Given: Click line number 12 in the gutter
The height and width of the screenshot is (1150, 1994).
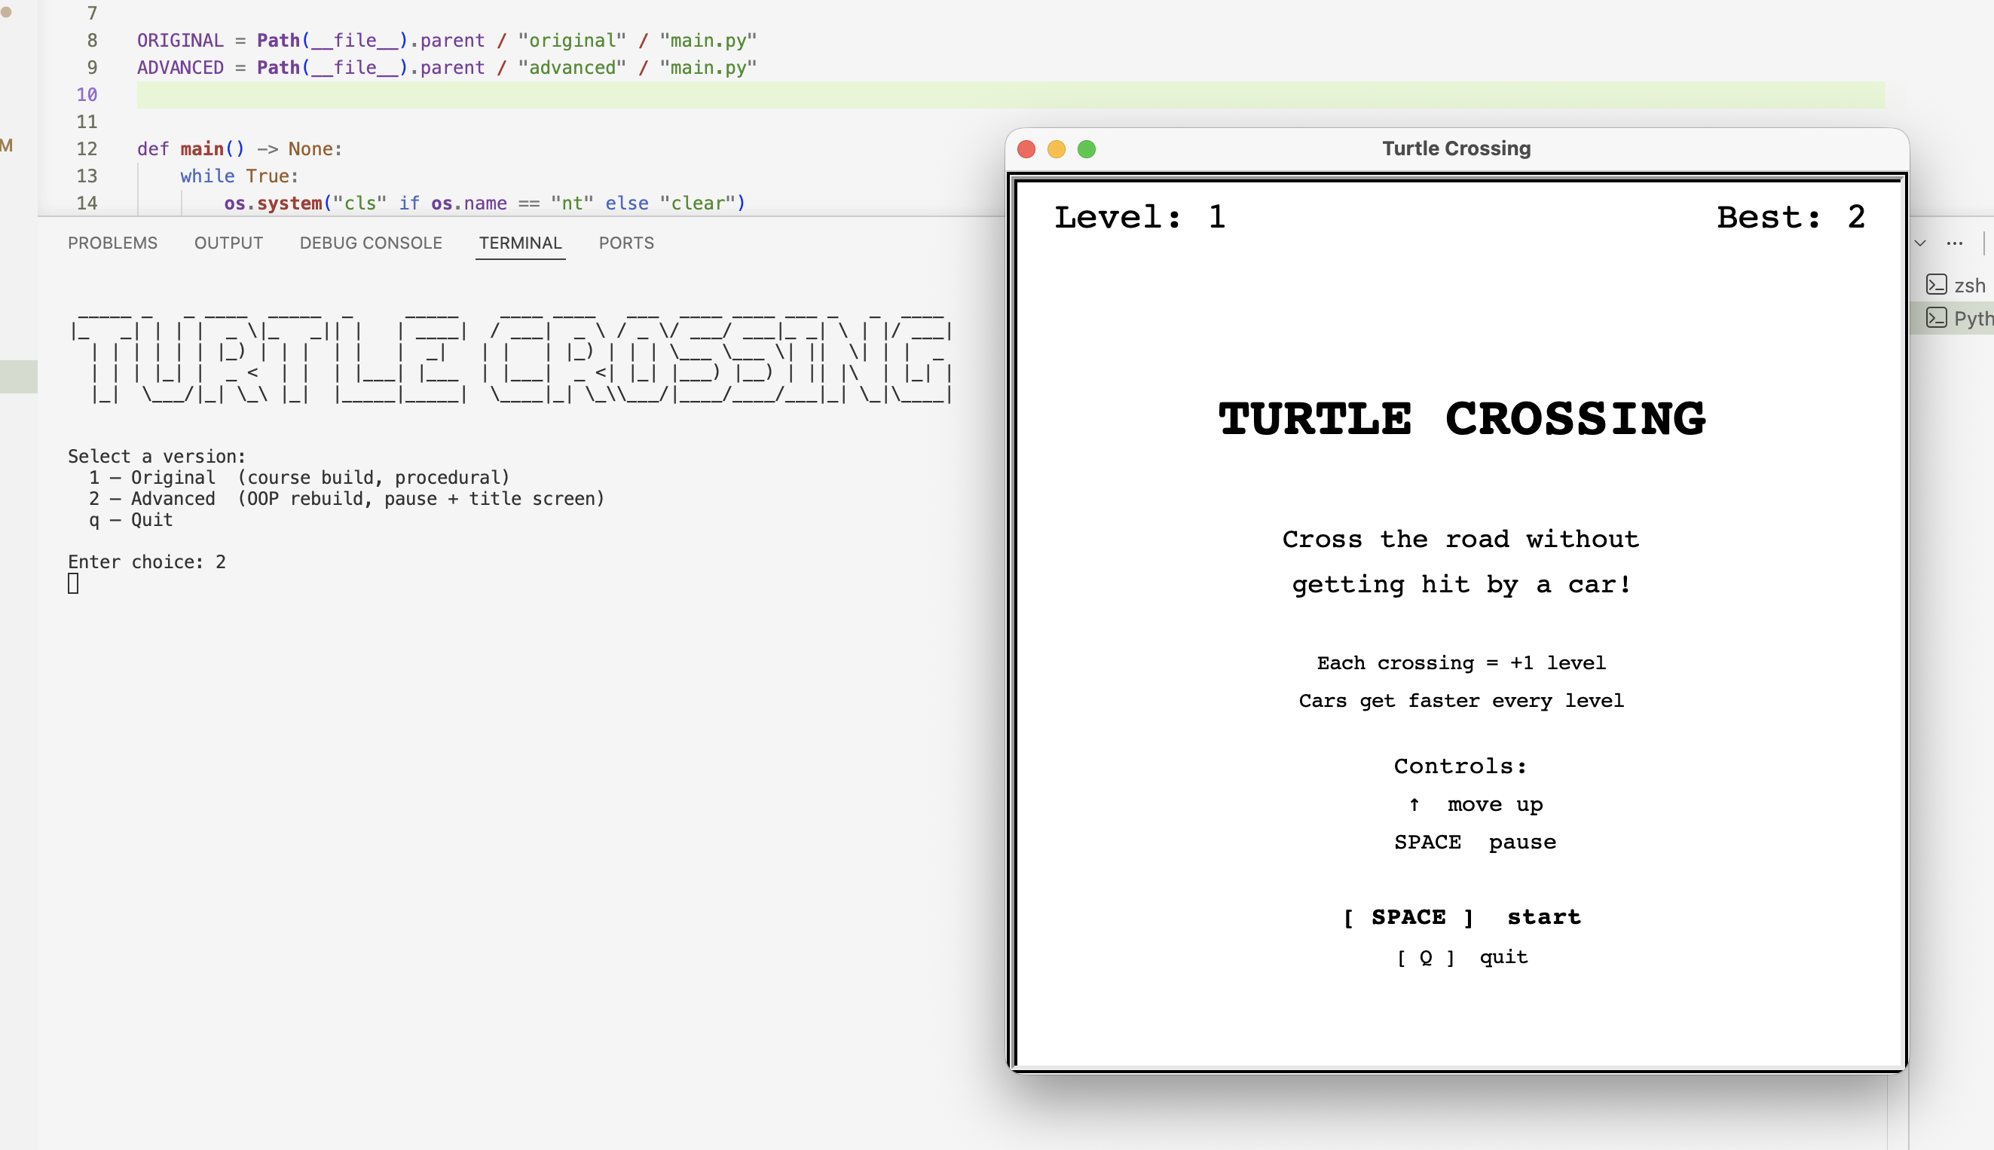Looking at the screenshot, I should [87, 148].
